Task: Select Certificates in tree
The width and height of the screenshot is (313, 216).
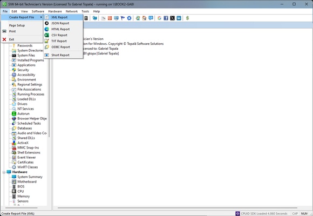Action: tap(25, 162)
